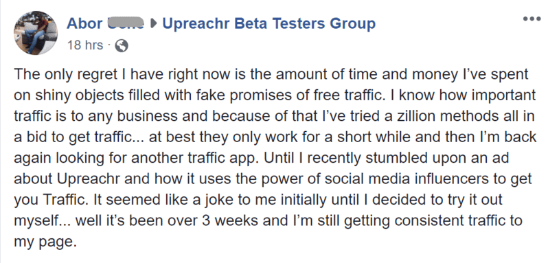Open the post permalink via 18 hrs timestamp

tap(85, 45)
